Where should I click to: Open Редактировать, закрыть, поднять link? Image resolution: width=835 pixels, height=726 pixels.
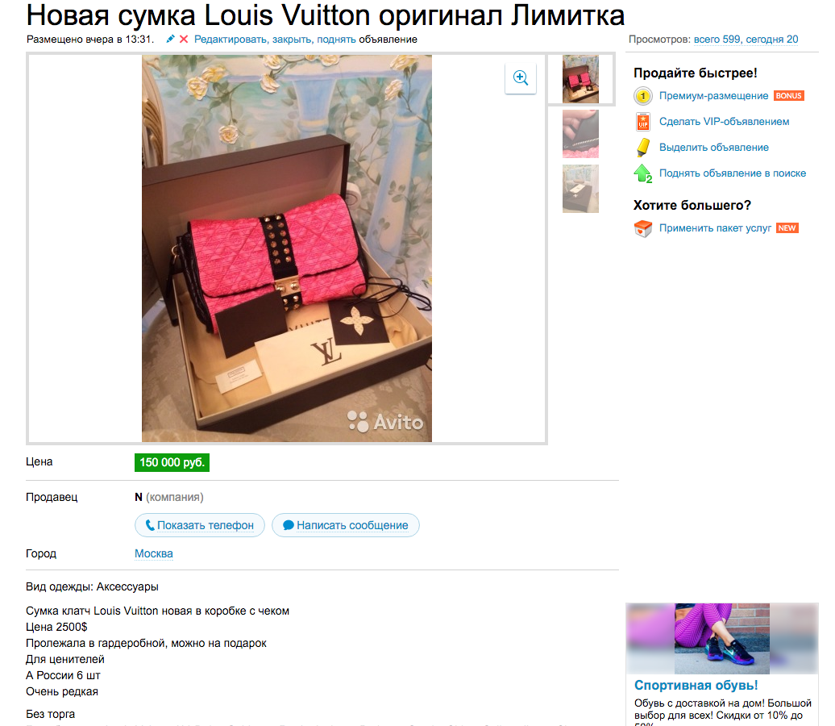pos(275,40)
